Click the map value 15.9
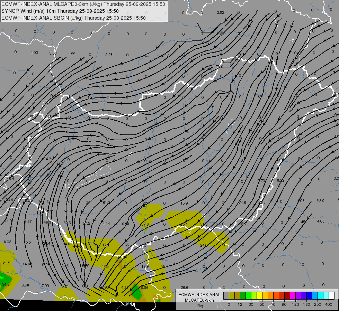Image resolution: width=339 pixels, height=311 pixels. [184, 203]
